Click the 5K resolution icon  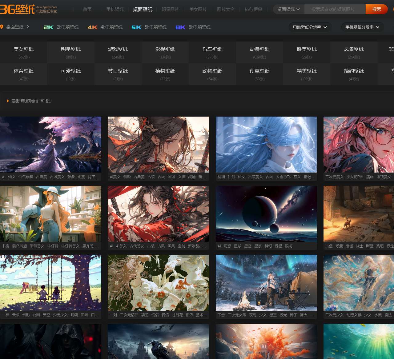tap(136, 27)
